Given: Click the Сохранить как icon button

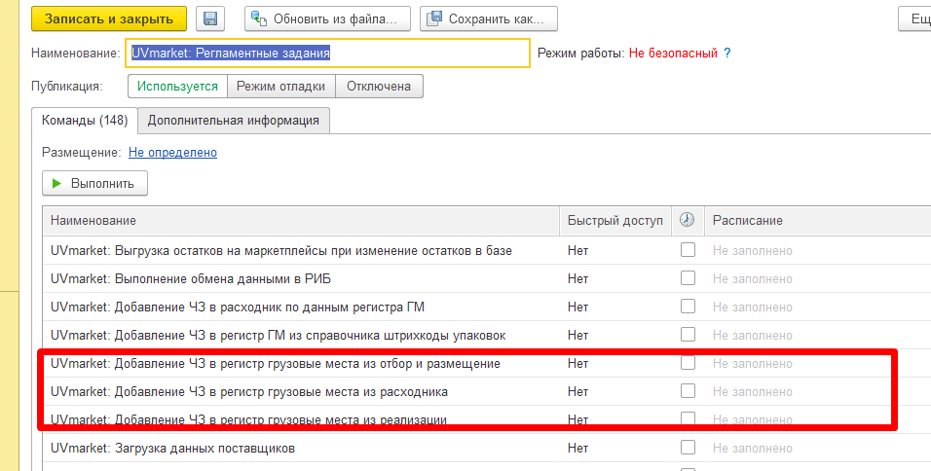Looking at the screenshot, I should (489, 19).
